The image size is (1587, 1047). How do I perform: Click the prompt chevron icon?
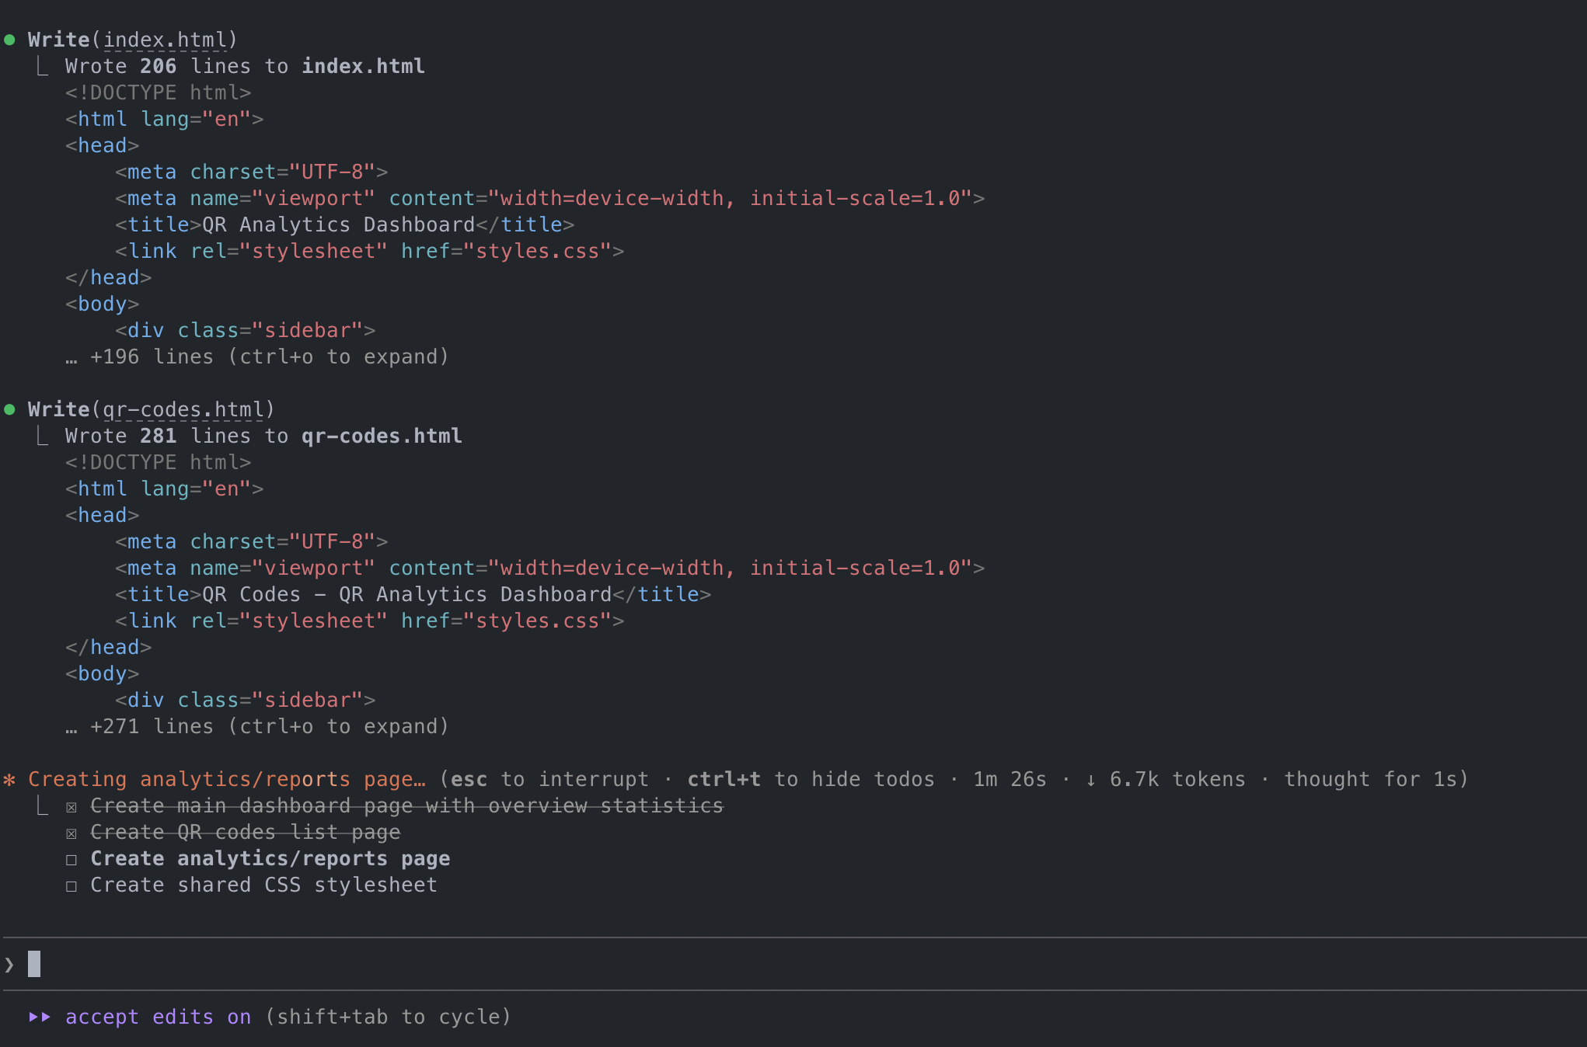pos(9,965)
